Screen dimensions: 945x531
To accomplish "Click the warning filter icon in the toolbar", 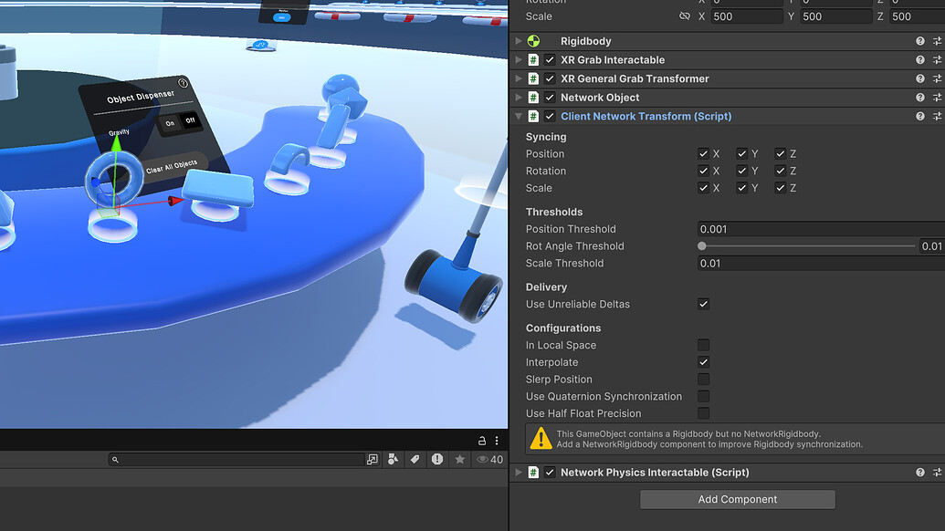I will 436,459.
